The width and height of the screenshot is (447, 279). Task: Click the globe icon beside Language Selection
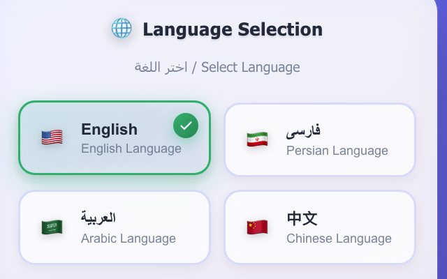click(122, 29)
